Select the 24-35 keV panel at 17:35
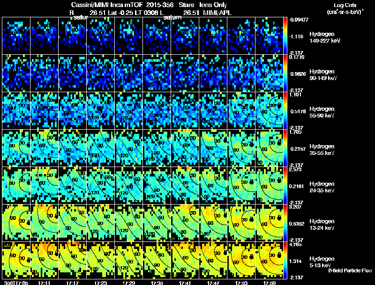The width and height of the screenshot is (375, 285). [157, 186]
